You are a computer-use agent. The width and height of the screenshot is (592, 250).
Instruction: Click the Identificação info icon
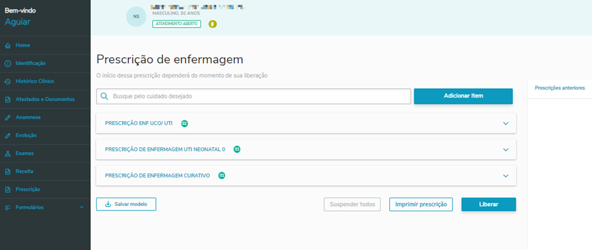[x=7, y=63]
